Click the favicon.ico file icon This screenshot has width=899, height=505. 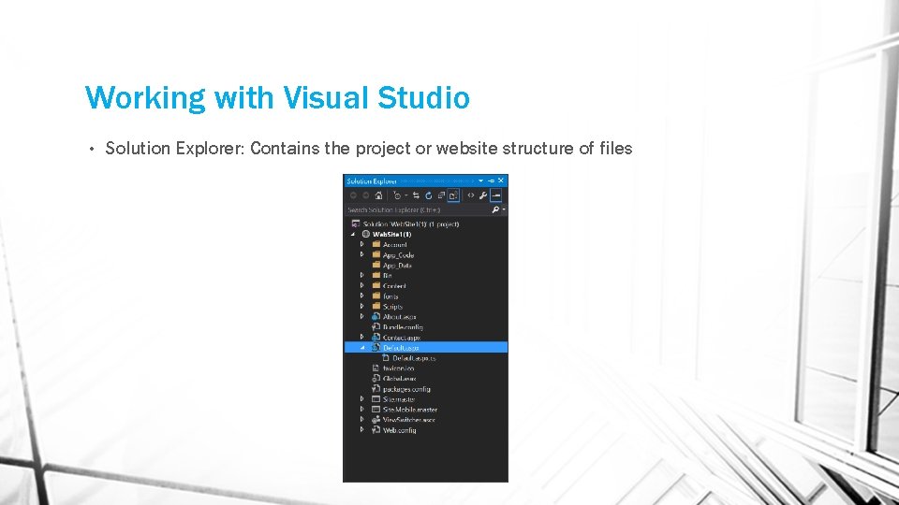point(376,368)
